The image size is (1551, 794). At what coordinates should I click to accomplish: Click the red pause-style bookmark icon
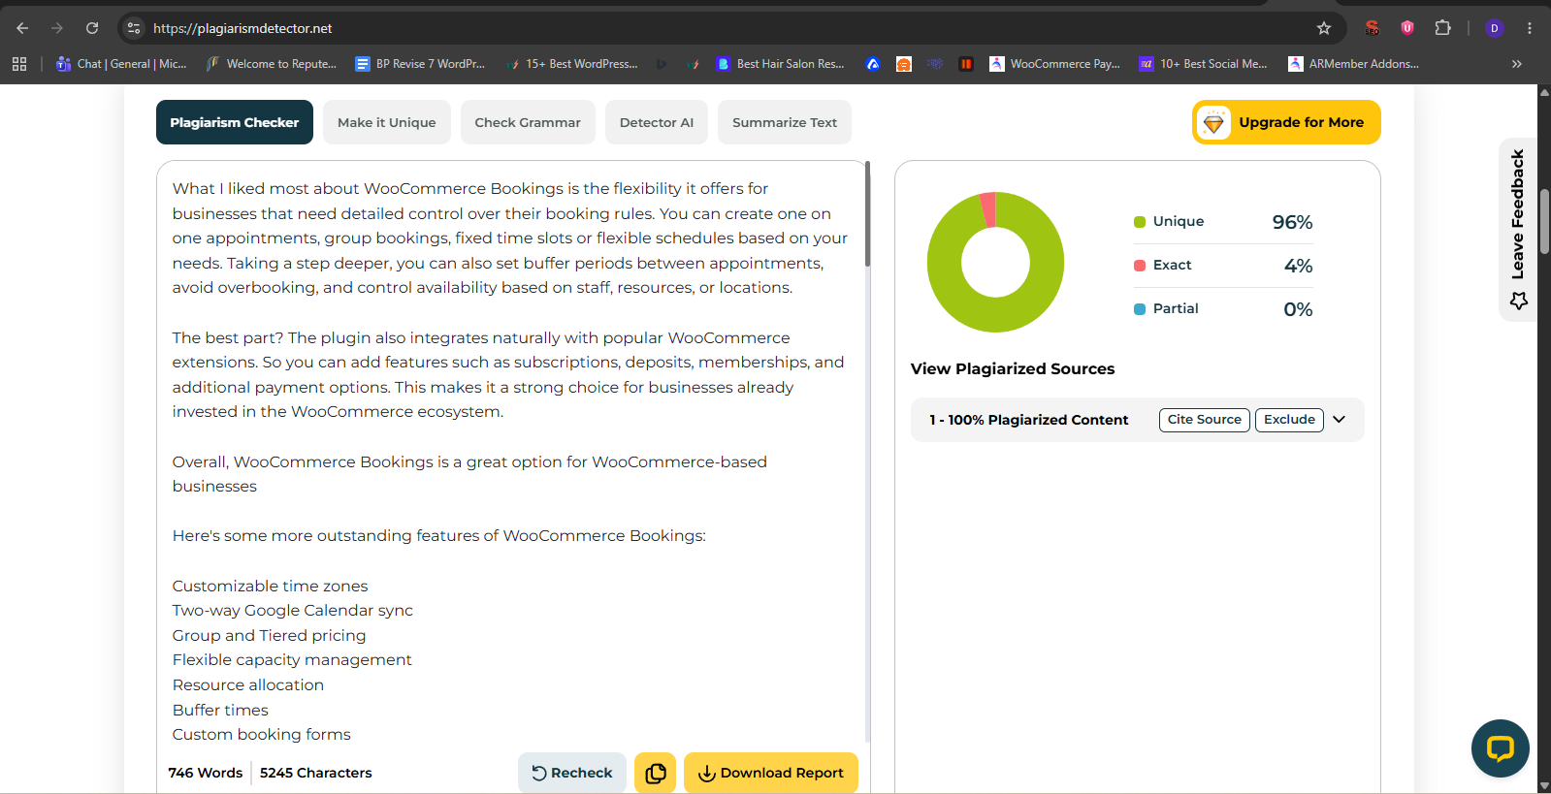[x=966, y=64]
